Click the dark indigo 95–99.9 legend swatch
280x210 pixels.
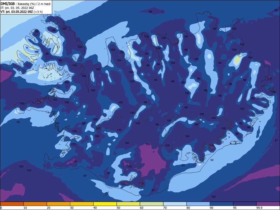pos(245,204)
